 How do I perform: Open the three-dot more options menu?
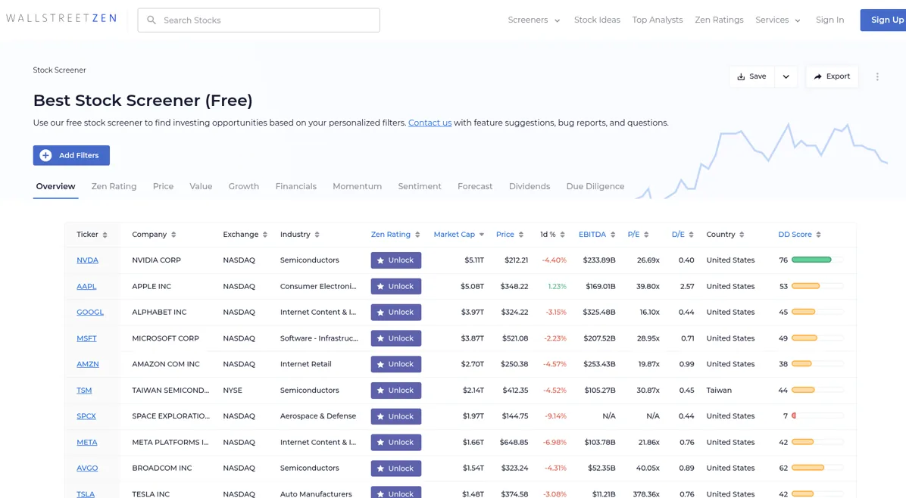[877, 76]
